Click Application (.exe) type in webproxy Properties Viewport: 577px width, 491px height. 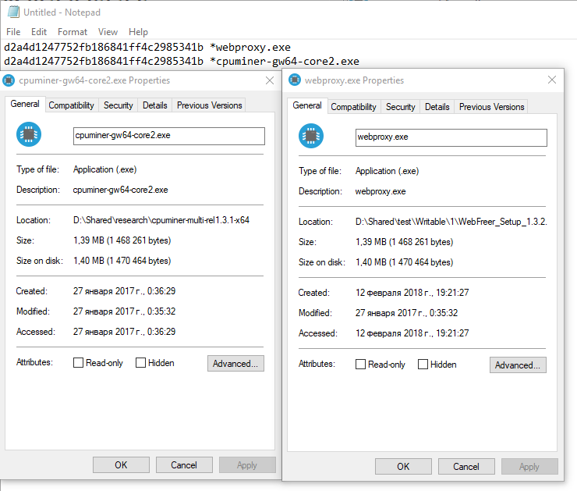click(387, 171)
